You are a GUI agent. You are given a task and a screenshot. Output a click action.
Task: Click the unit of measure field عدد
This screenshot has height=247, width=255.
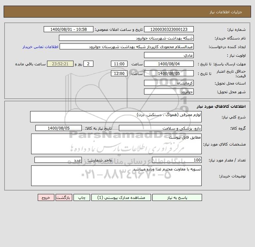point(58,160)
